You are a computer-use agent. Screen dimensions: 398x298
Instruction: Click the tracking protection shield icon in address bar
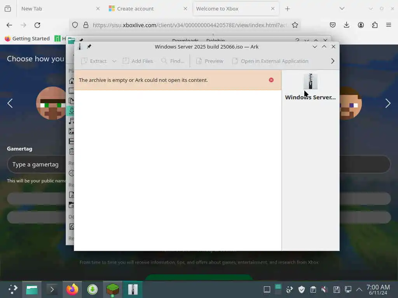click(x=75, y=25)
